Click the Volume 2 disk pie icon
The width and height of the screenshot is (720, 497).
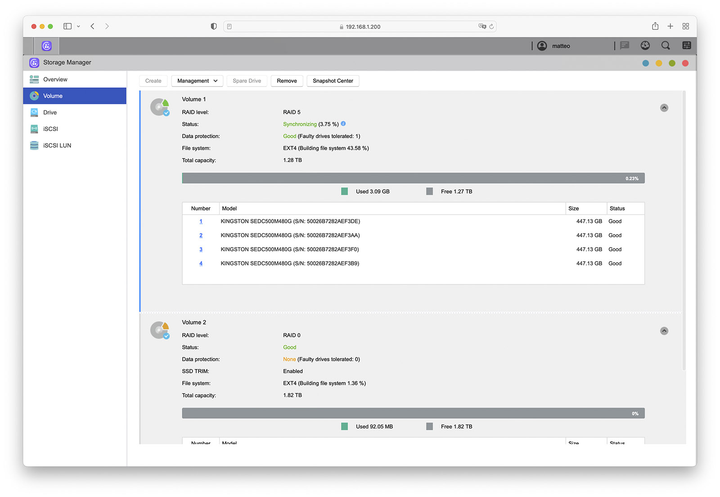pyautogui.click(x=160, y=330)
